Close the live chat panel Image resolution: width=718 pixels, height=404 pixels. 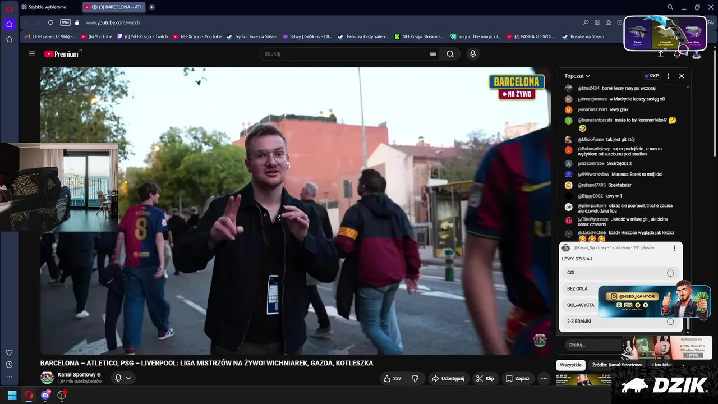coord(682,76)
